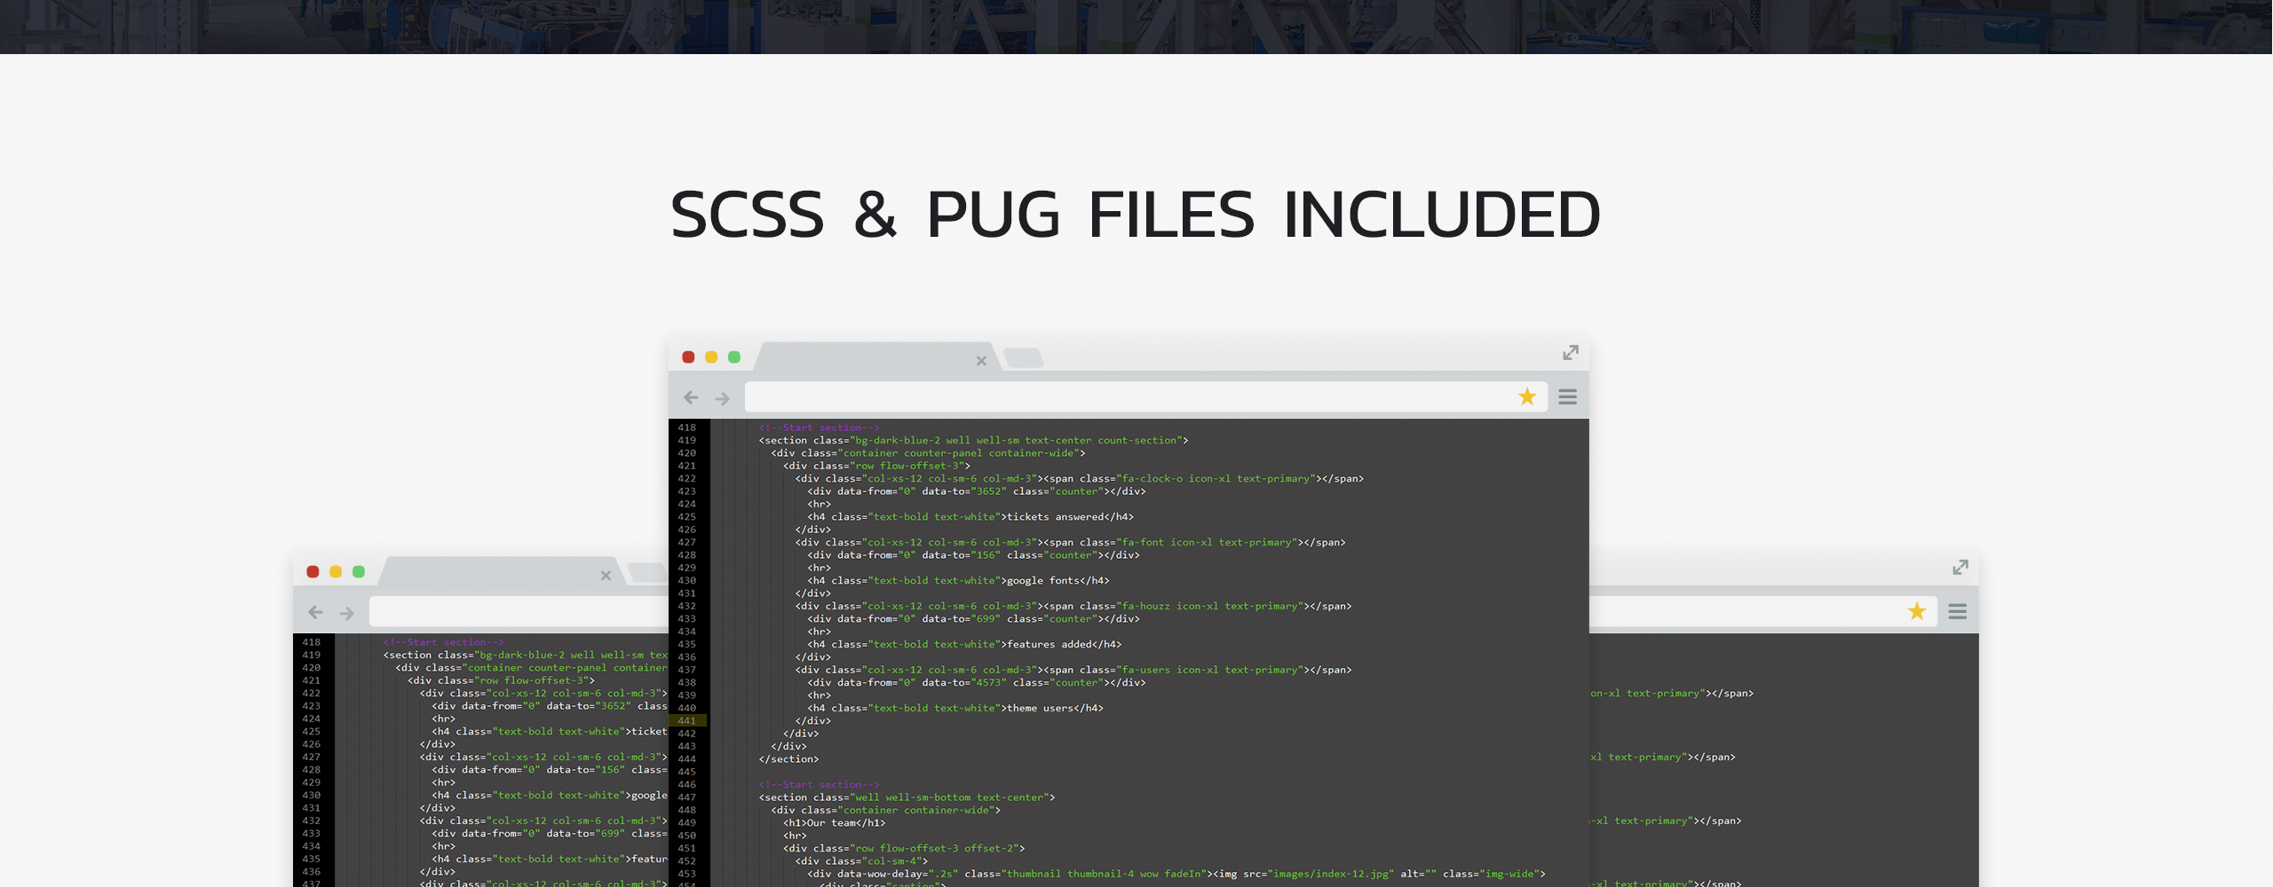This screenshot has height=887, width=2273.
Task: Click address bar in left browser window
Action: pos(519,612)
